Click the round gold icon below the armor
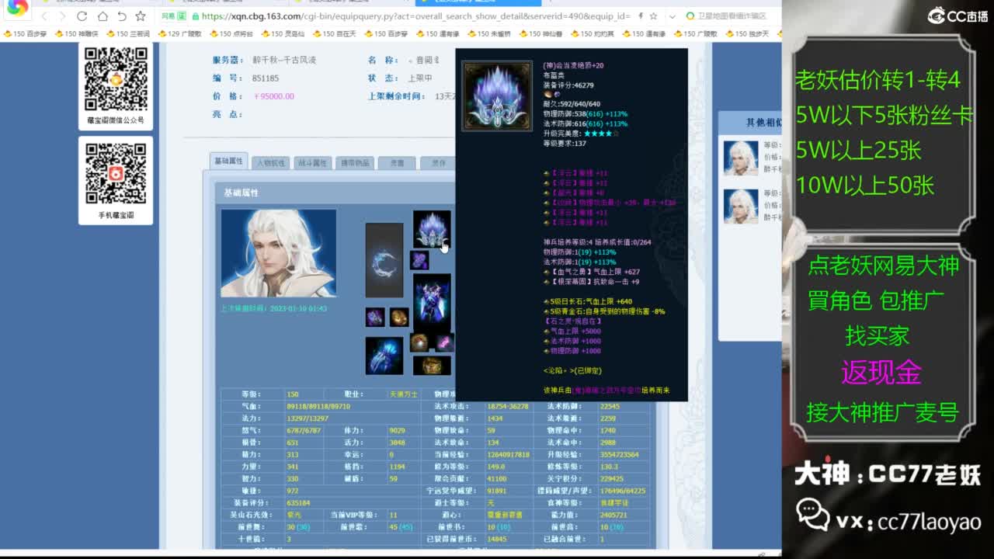This screenshot has width=994, height=559. tap(419, 342)
